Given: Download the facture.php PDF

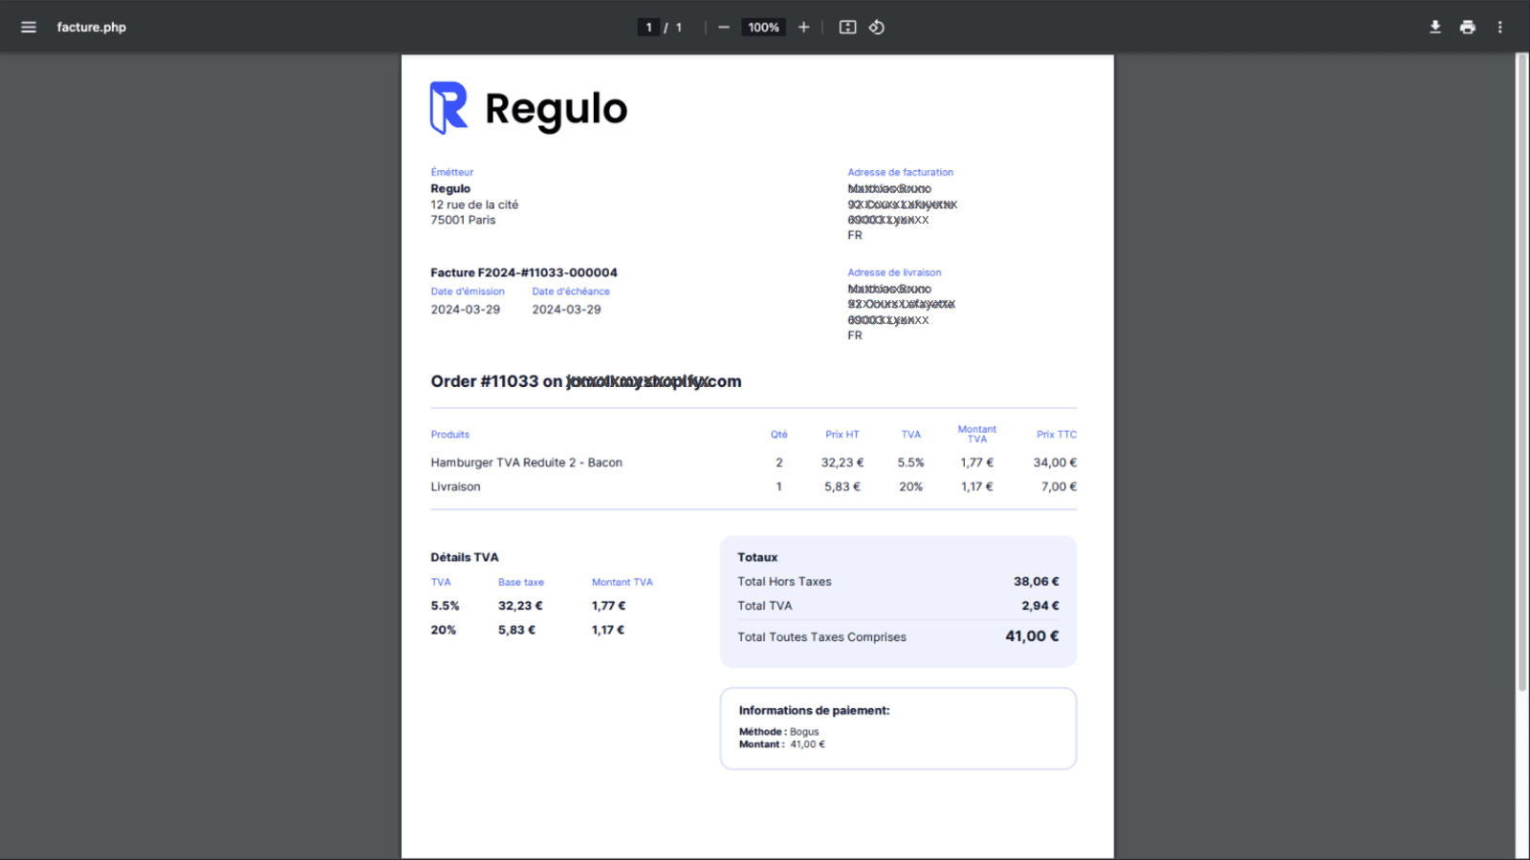Looking at the screenshot, I should click(x=1435, y=27).
